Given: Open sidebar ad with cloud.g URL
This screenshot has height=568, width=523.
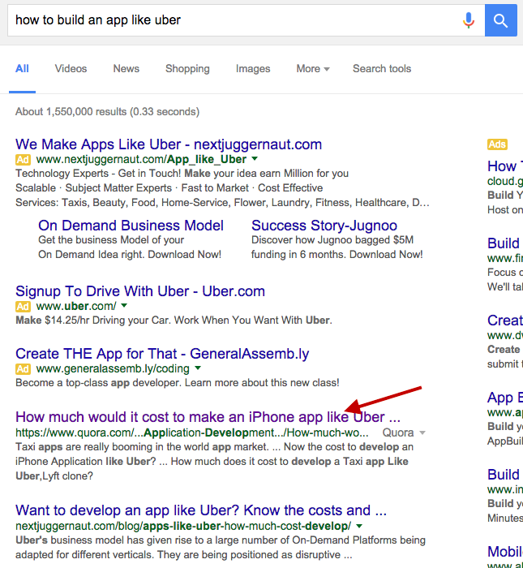Looking at the screenshot, I should (505, 166).
